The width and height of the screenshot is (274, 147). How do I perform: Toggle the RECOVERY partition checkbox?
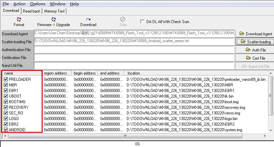[6, 107]
